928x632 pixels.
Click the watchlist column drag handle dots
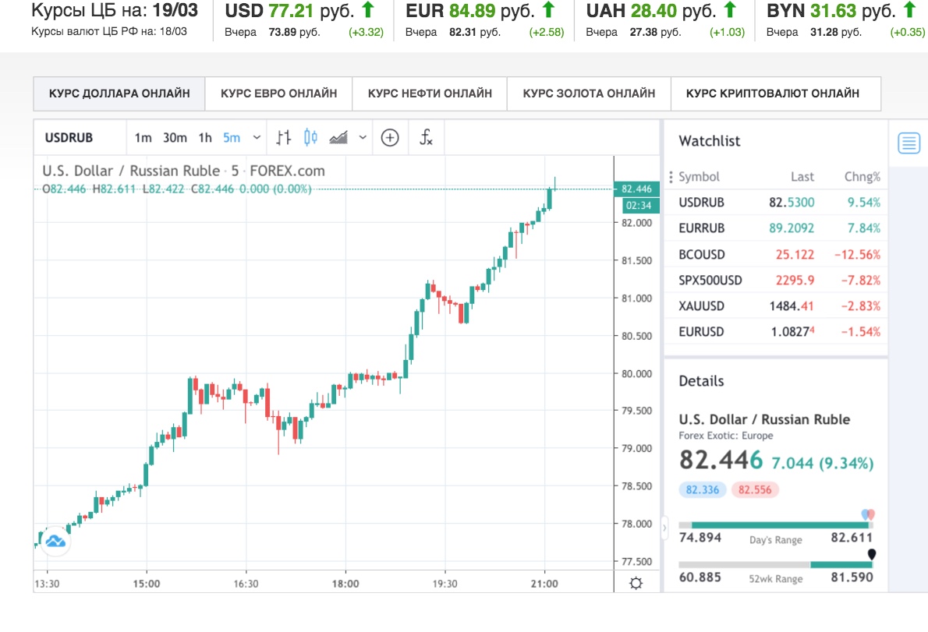click(671, 177)
